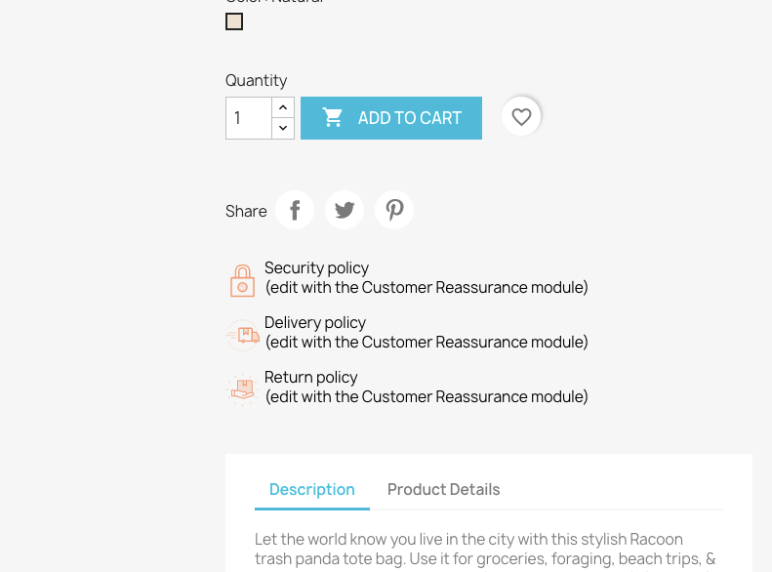772x572 pixels.
Task: Decrease quantity with down arrow
Action: tap(283, 128)
